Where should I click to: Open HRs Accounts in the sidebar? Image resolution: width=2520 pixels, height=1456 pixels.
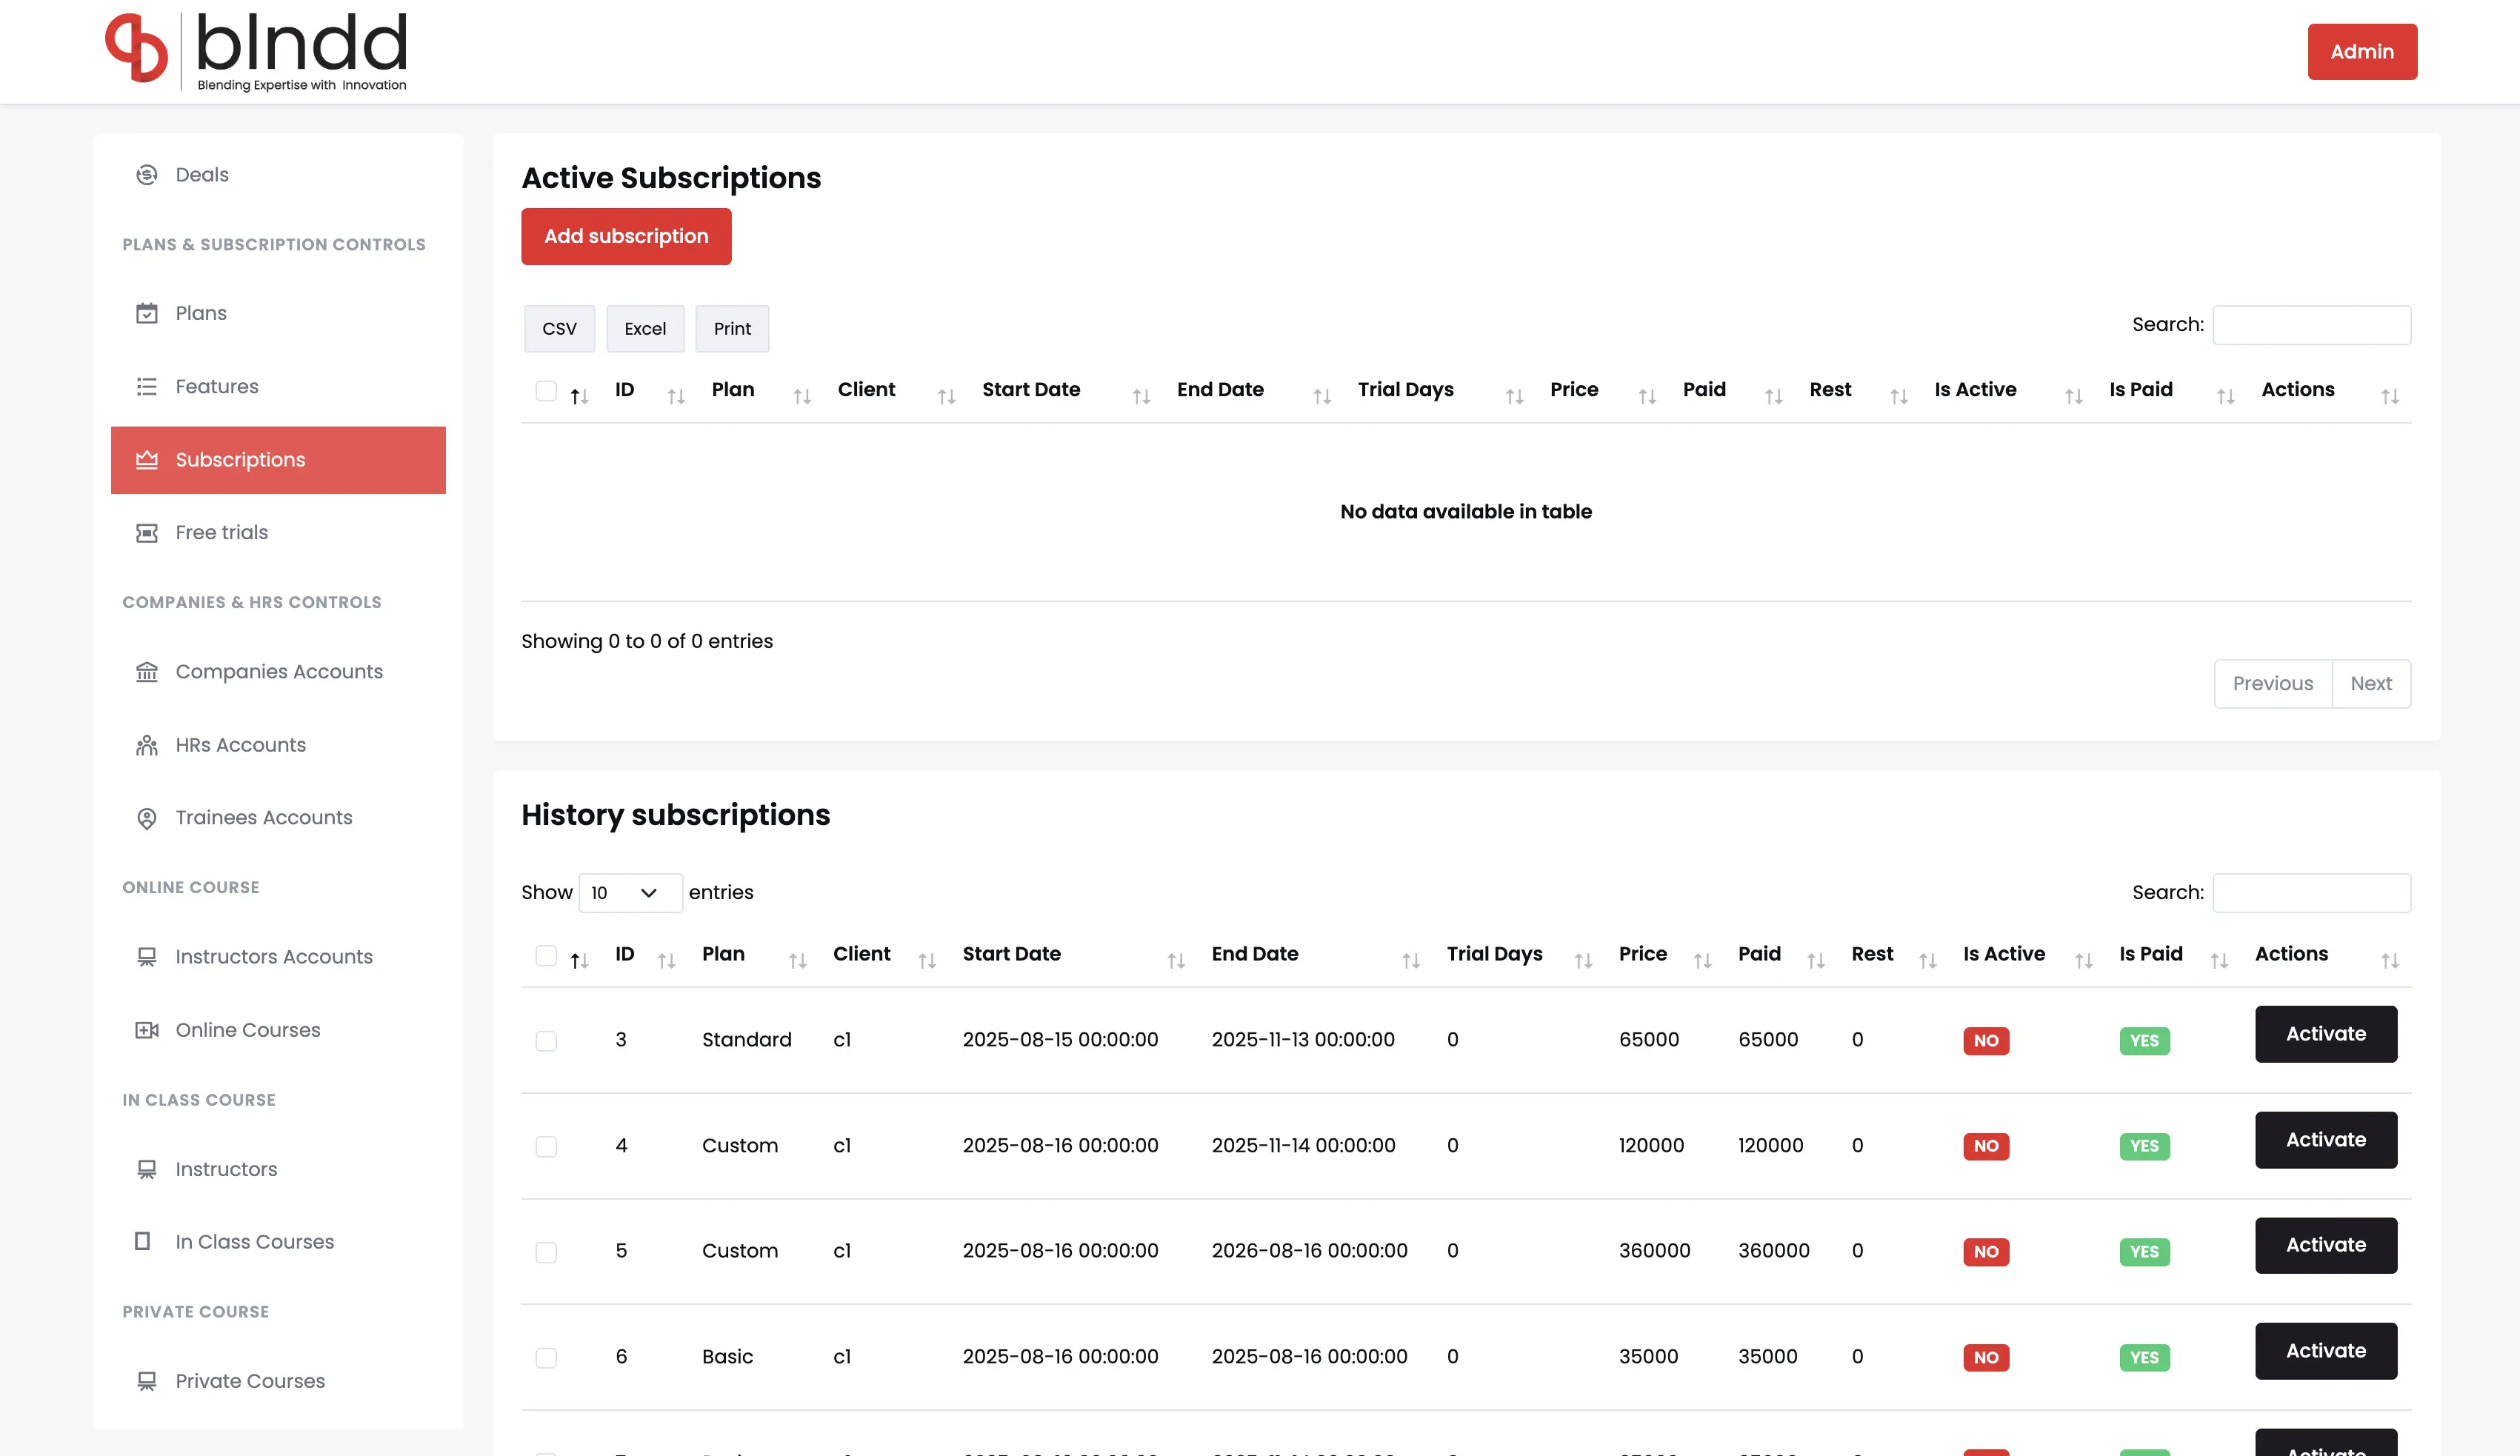[x=278, y=745]
